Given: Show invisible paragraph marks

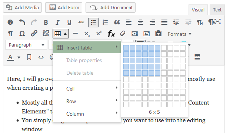Looking at the screenshot, I should pyautogui.click(x=10, y=34).
